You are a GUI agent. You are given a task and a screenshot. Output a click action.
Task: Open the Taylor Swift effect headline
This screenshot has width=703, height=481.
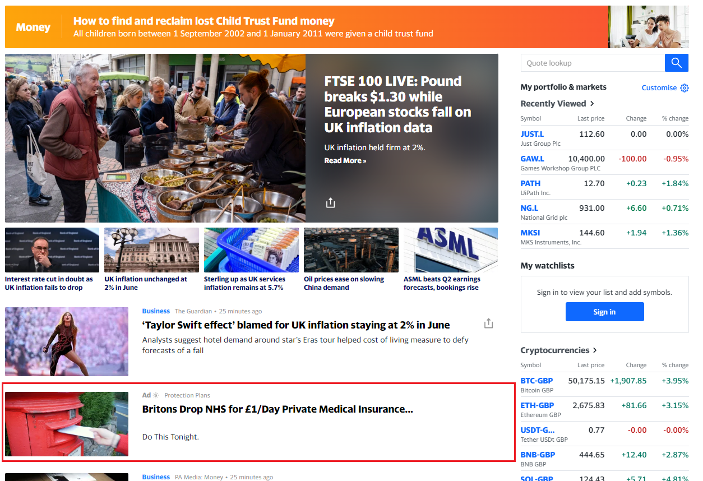pos(295,325)
